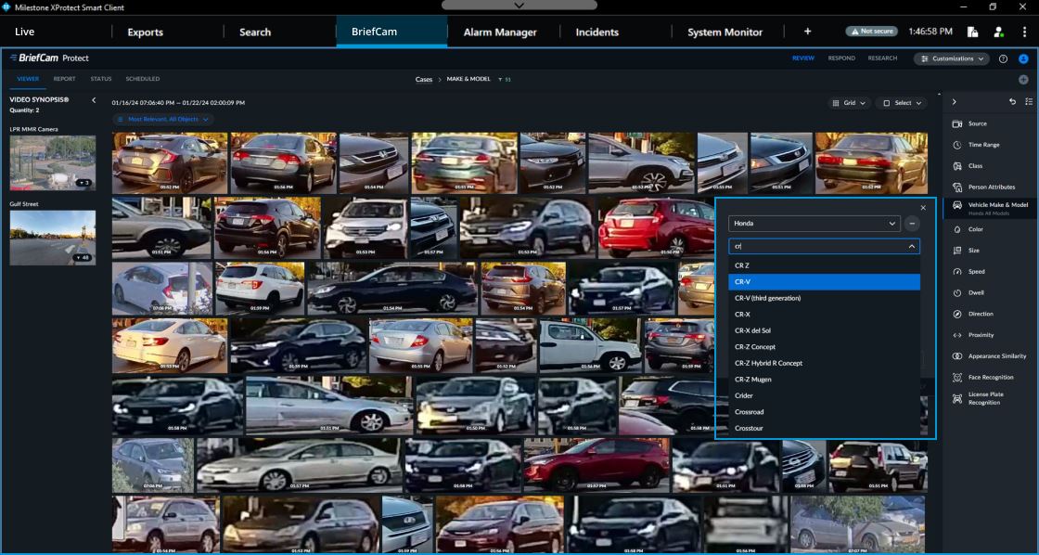Open the filter checklist icon in sidebar
The width and height of the screenshot is (1039, 555).
[1028, 101]
